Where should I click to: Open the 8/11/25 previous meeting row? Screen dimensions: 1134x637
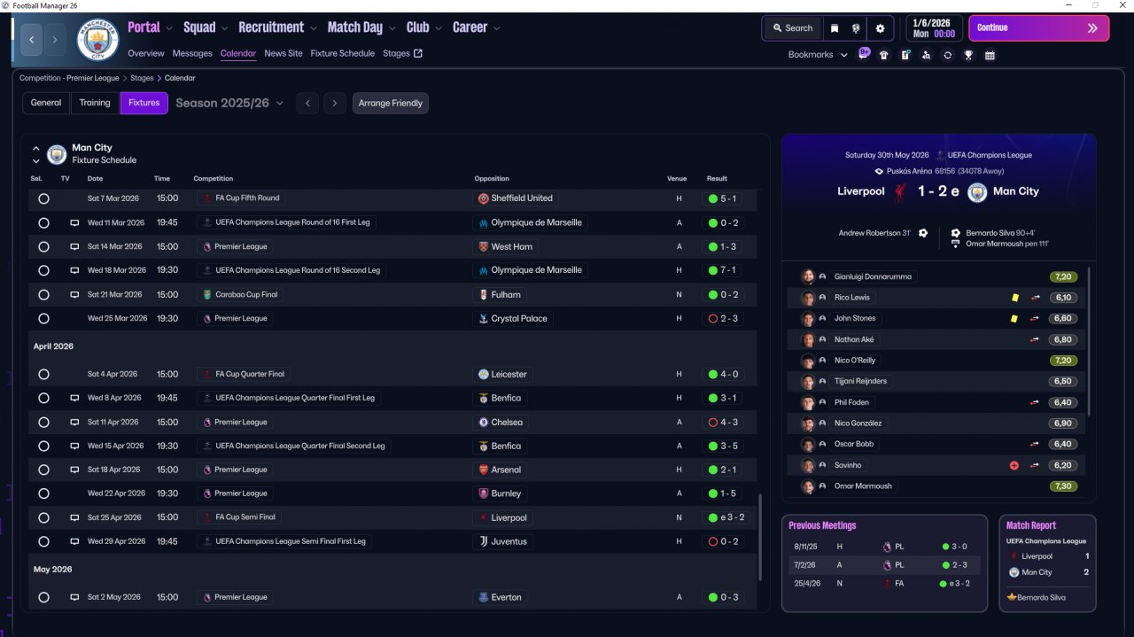(883, 547)
